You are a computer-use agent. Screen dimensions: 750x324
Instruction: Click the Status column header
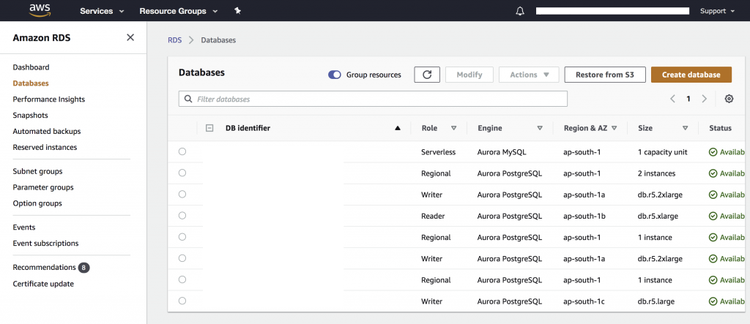click(x=720, y=128)
